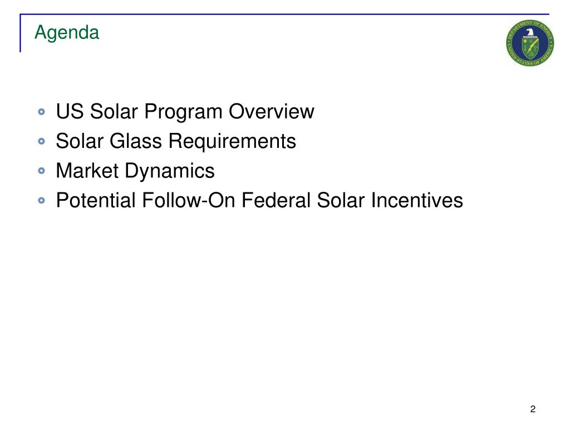Image resolution: width=570 pixels, height=427 pixels.
Task: Click the Department of Energy seal logo
Action: point(530,43)
